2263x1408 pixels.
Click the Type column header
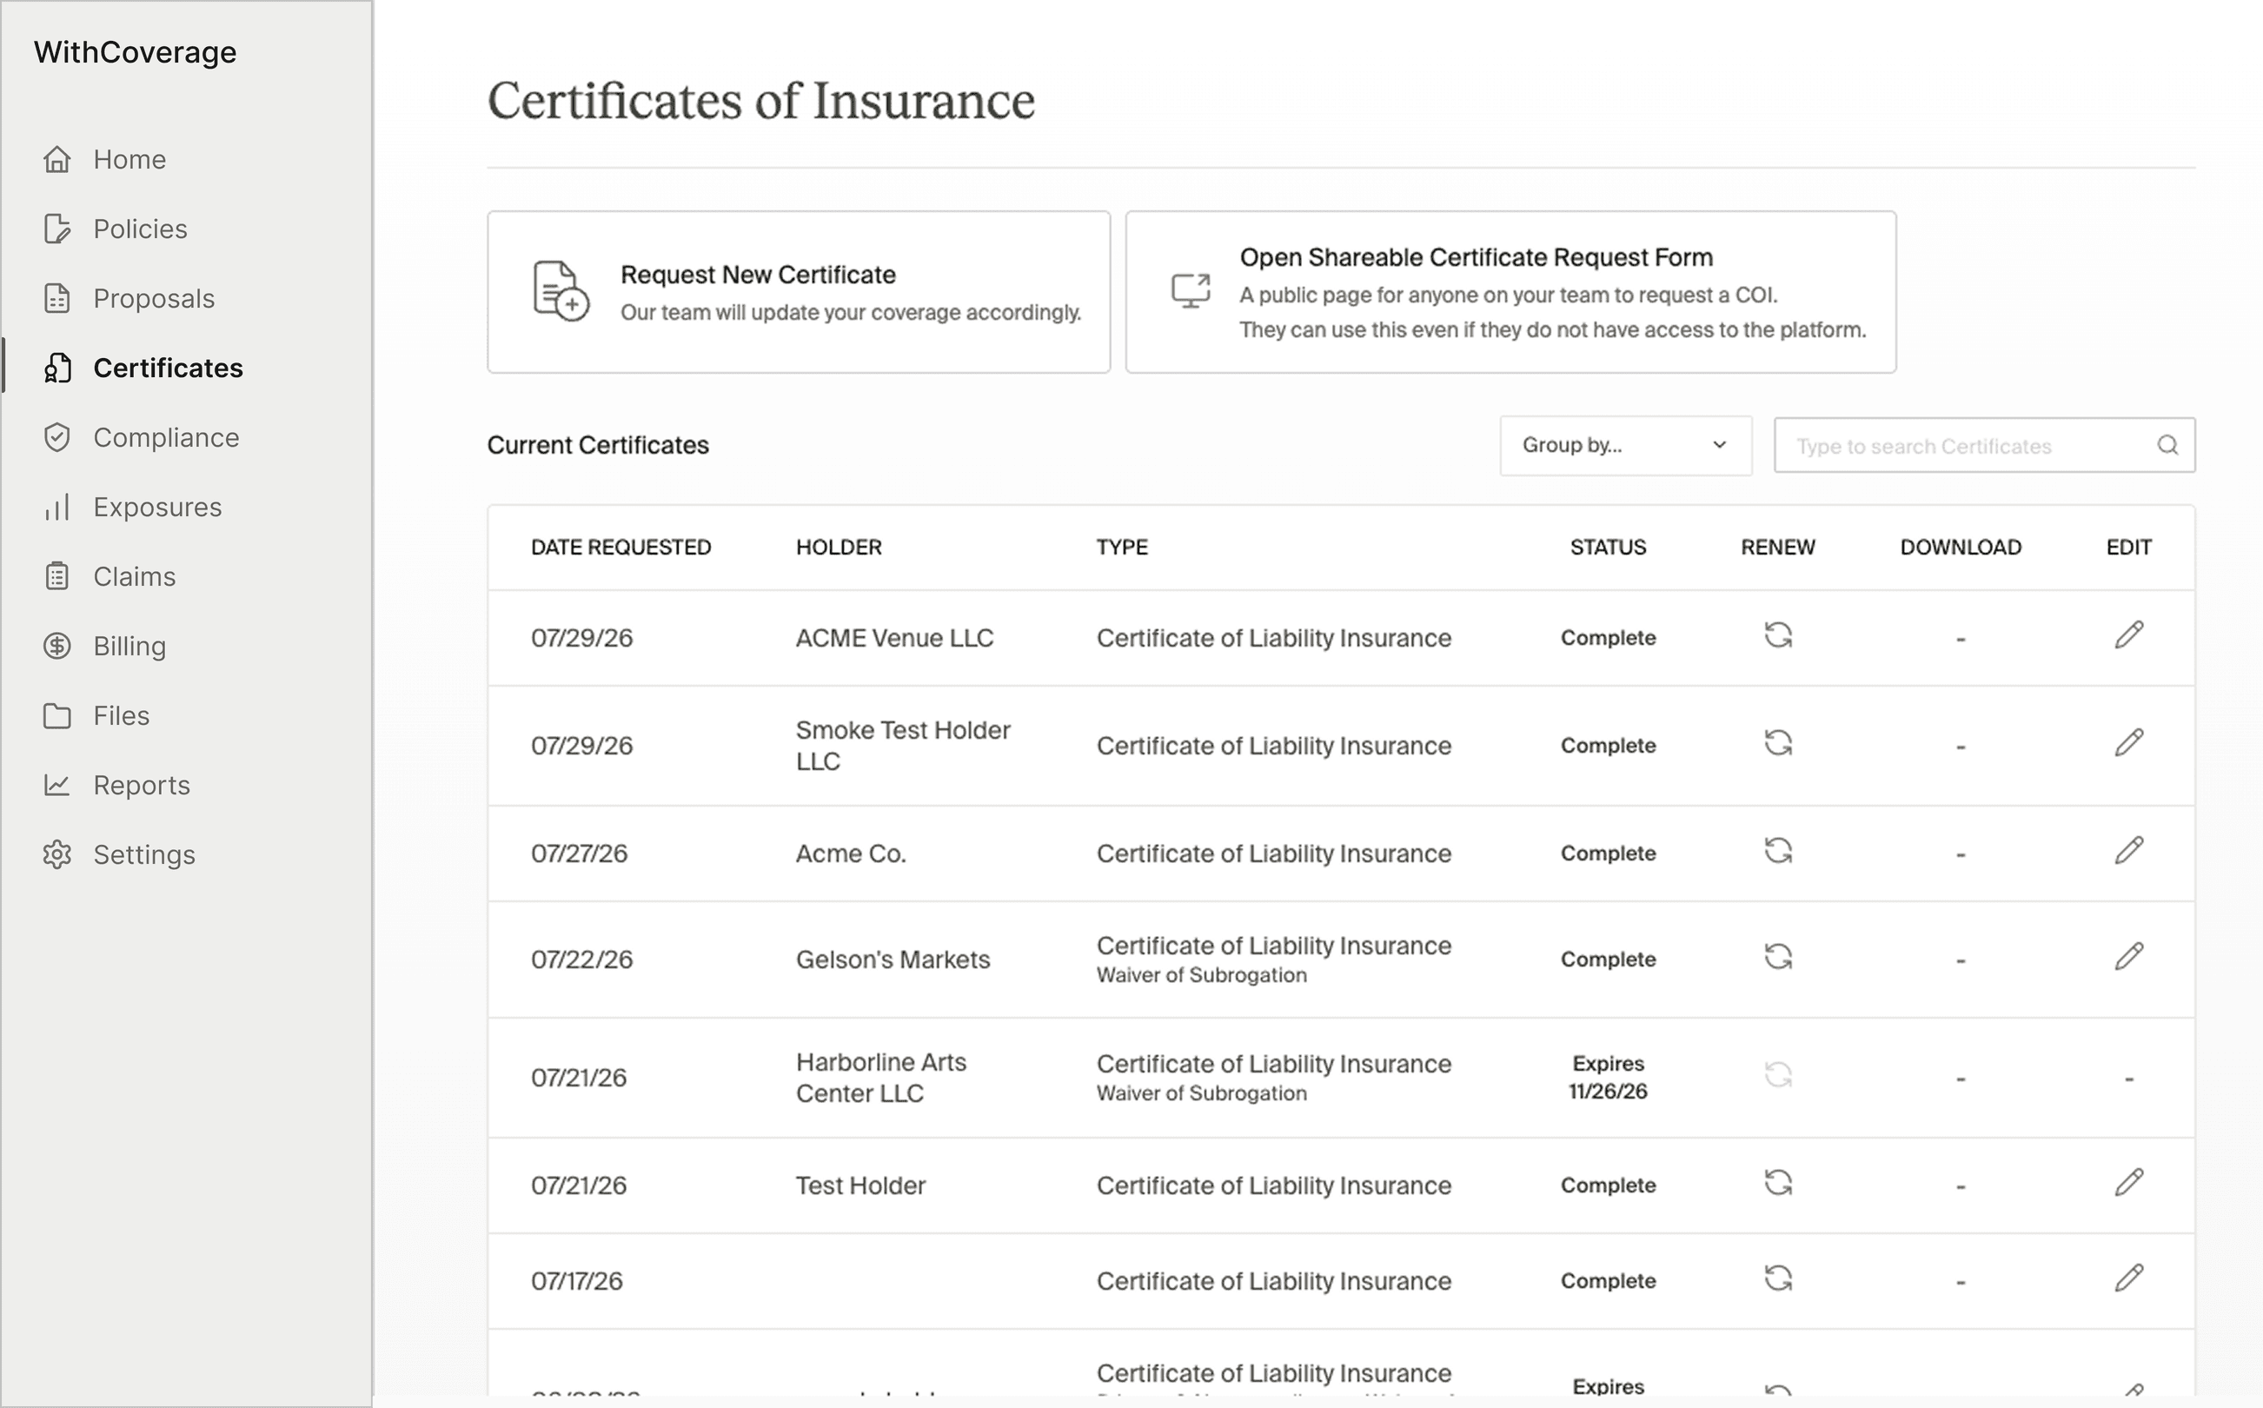click(1122, 547)
